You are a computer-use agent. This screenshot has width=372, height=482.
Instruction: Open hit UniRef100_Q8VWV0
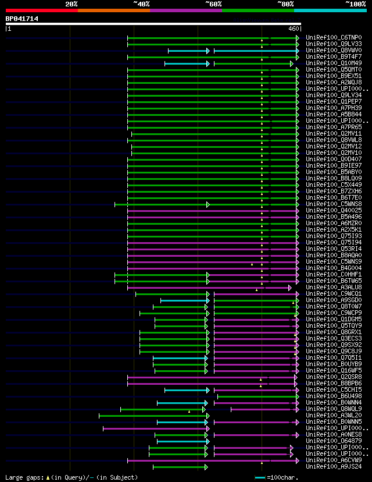coord(334,50)
